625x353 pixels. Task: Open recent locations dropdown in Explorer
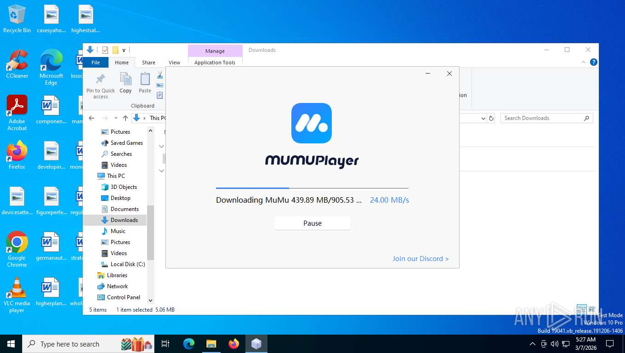click(x=116, y=118)
